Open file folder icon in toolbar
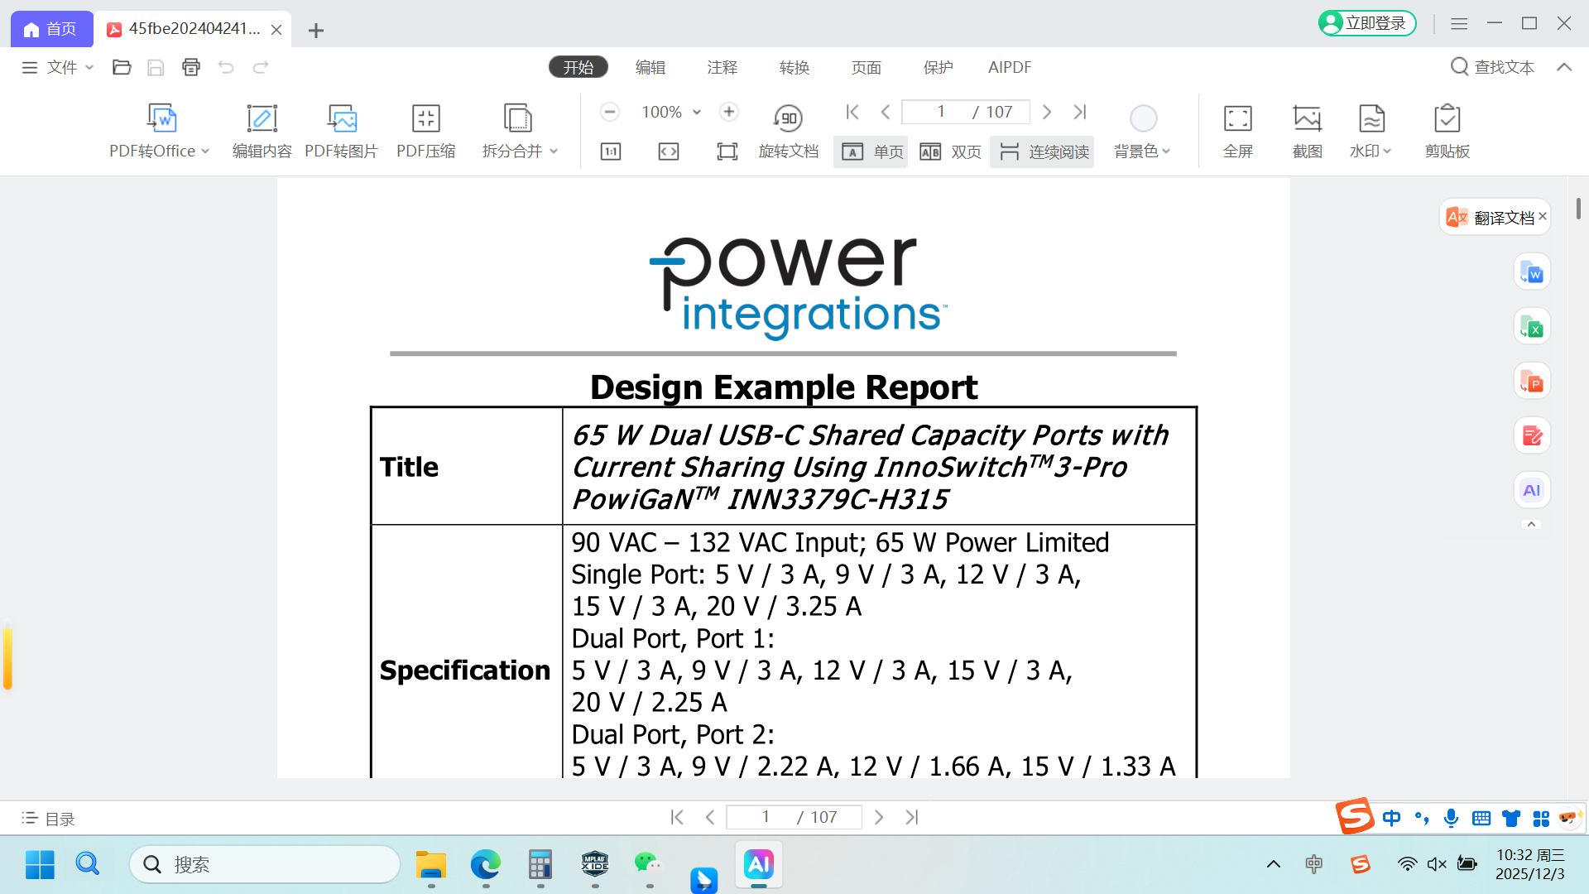 tap(122, 67)
